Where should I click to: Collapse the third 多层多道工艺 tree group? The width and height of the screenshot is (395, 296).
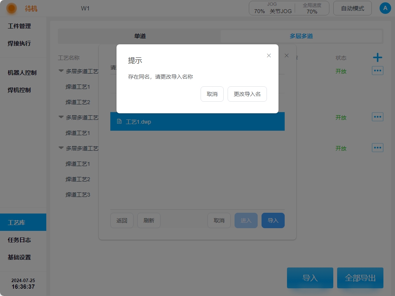[x=61, y=148]
